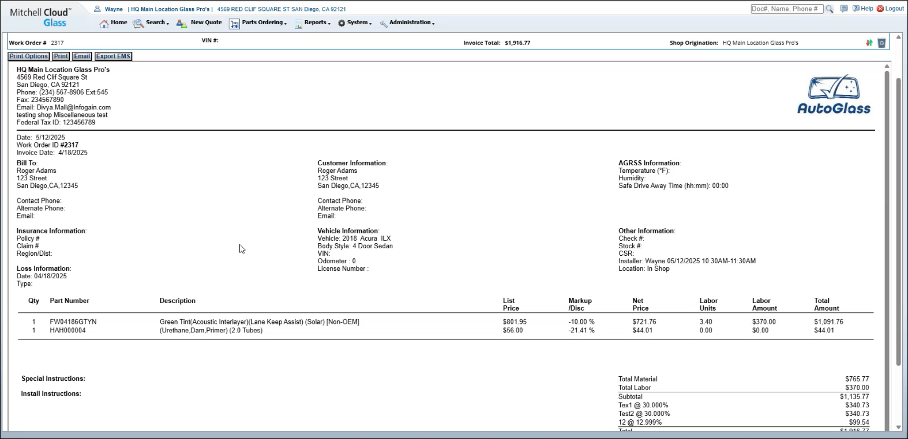
Task: Click the Invoice Date 4/18/2025 line
Action: coord(52,153)
